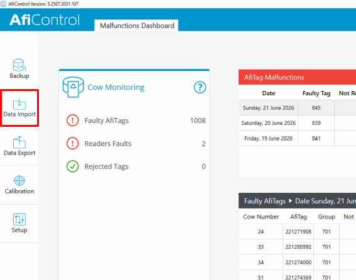Click the Readers Faults red alert icon
Screen dimensions: 356x280
pos(73,144)
